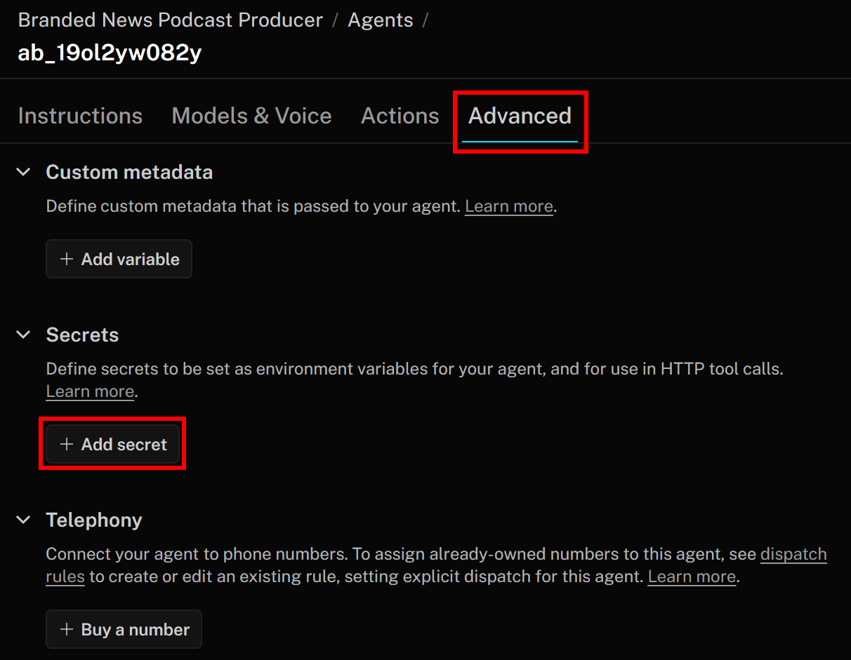Click the plus icon on Add variable

pyautogui.click(x=67, y=259)
